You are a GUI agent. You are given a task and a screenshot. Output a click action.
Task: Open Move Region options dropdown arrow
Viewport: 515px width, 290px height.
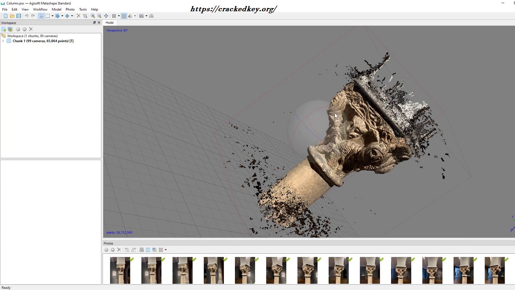point(62,16)
